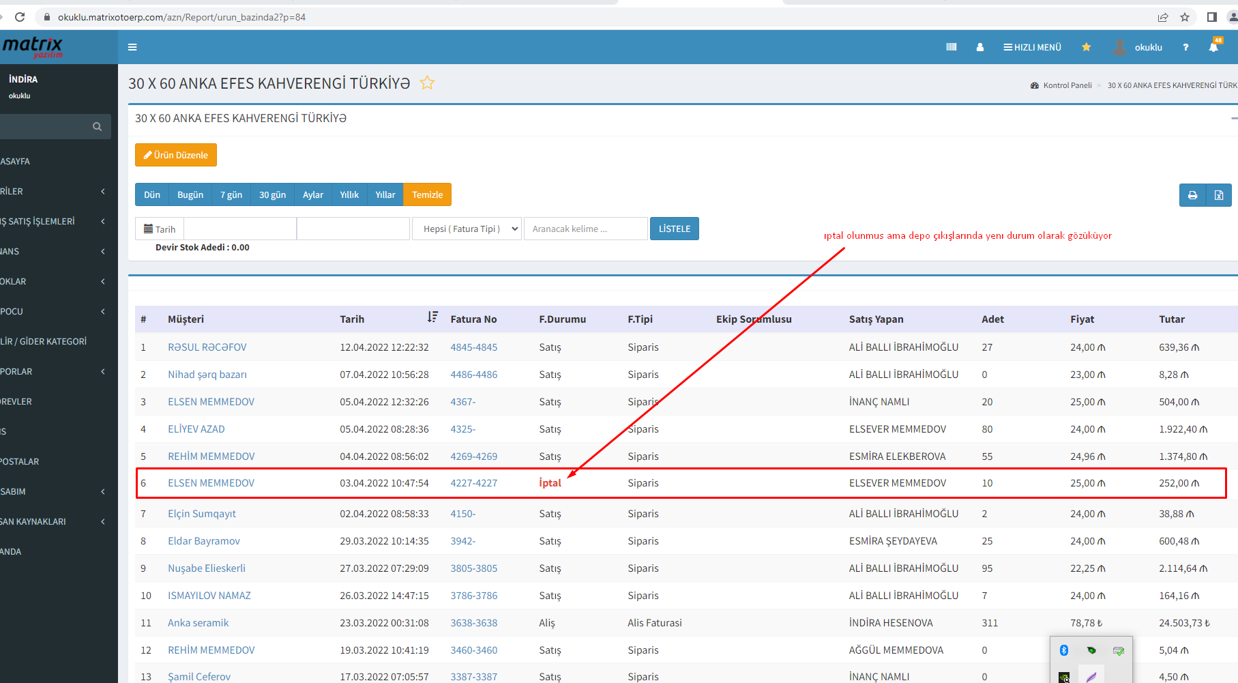Open the HIZLI MENÜ menu
The width and height of the screenshot is (1238, 683).
click(x=1032, y=47)
